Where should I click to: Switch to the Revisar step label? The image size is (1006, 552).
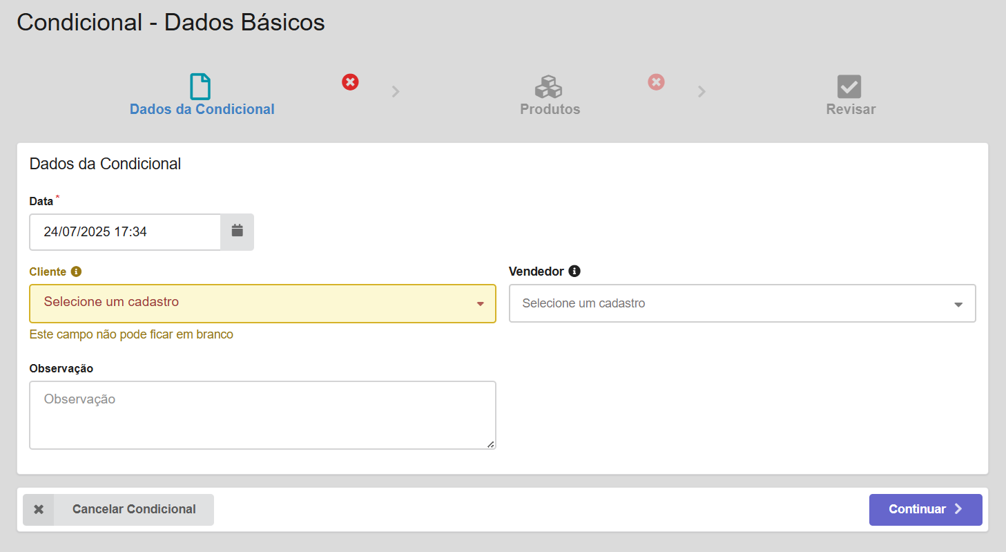pyautogui.click(x=851, y=109)
